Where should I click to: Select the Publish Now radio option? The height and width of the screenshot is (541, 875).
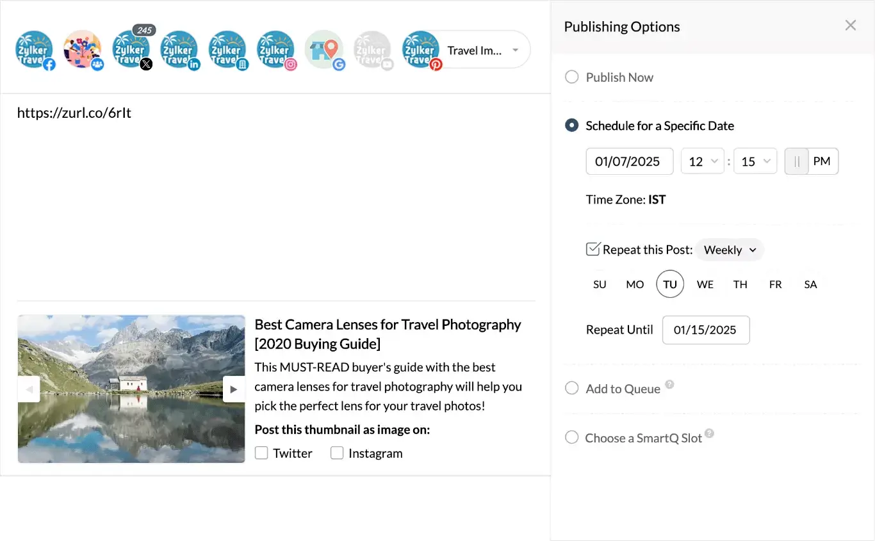coord(571,77)
